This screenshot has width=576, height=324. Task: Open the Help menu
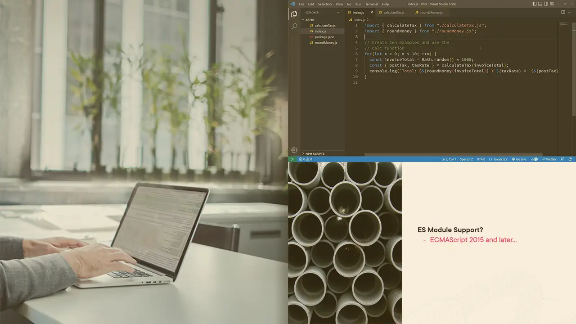386,4
